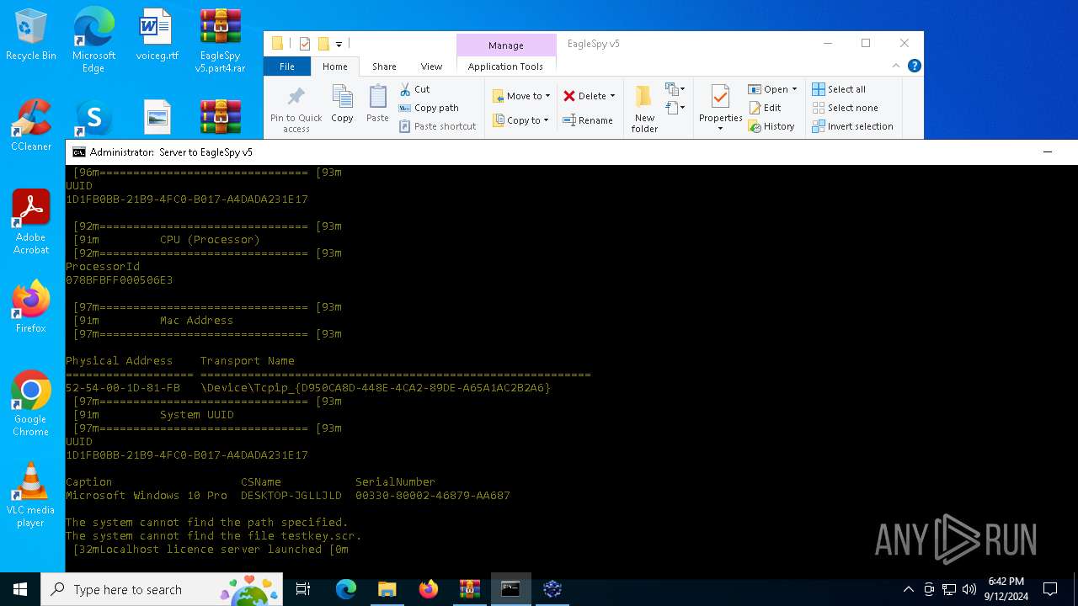
Task: Select the voiceg.rtf desktop file
Action: click(157, 35)
